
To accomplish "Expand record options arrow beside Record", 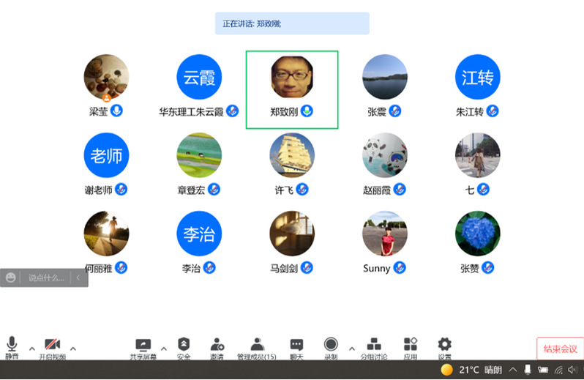I will [351, 348].
